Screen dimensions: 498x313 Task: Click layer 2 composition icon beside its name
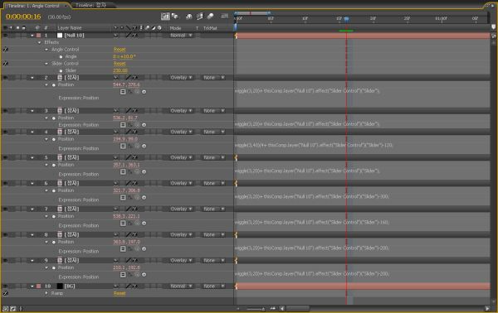tap(60, 77)
